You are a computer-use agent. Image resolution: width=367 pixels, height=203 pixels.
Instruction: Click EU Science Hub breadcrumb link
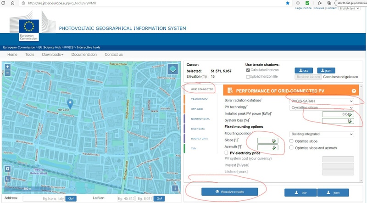point(50,47)
